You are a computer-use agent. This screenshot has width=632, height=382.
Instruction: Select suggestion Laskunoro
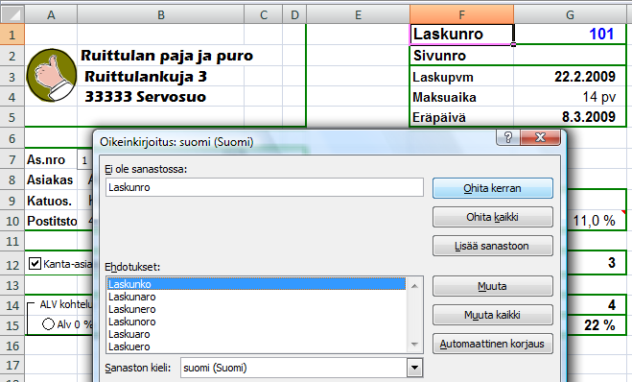[x=256, y=322]
